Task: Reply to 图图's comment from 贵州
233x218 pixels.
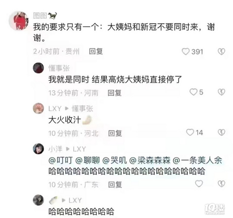Action: [96, 51]
